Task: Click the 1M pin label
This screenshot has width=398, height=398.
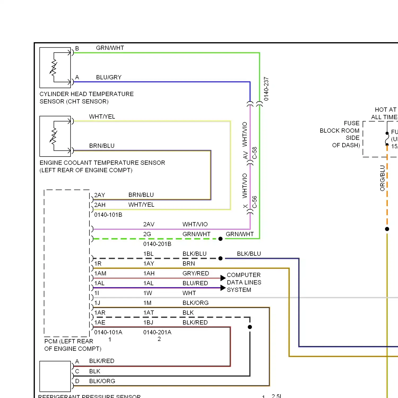Action: point(148,303)
